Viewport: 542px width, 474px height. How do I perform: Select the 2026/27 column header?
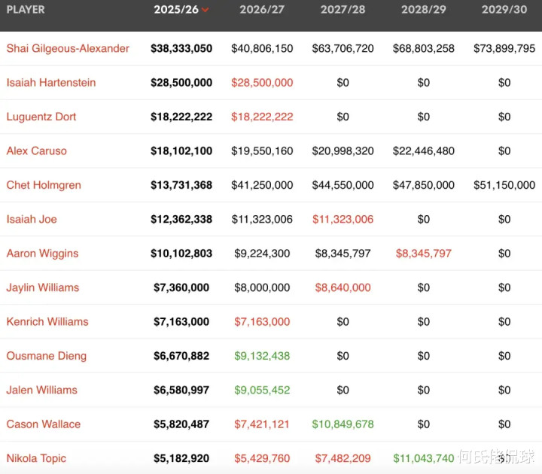pos(262,10)
